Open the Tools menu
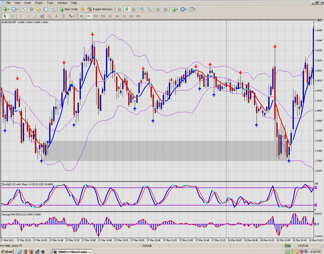The height and width of the screenshot is (254, 324). tap(50, 3)
